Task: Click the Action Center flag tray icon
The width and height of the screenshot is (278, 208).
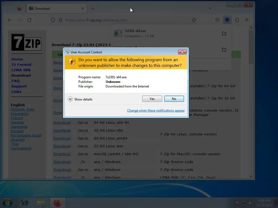Action: click(237, 203)
